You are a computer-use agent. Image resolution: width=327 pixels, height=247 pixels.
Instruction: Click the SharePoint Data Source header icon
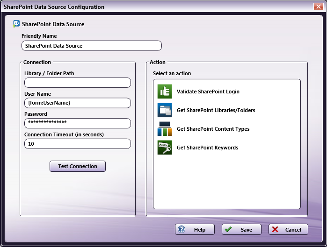(x=16, y=24)
